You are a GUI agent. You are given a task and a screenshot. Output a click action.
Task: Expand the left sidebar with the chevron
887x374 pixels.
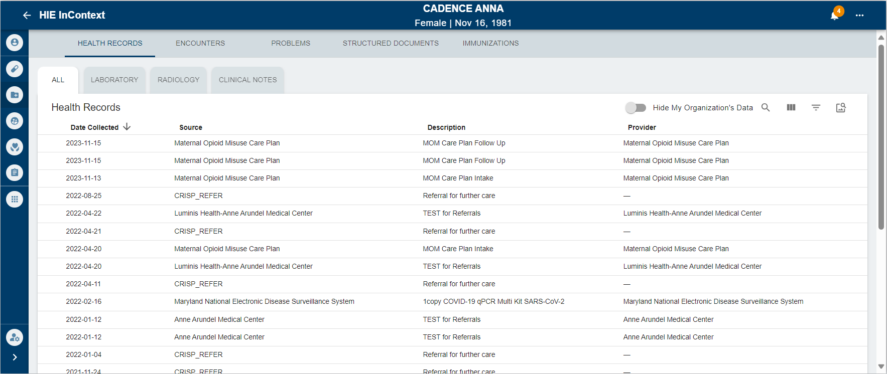15,357
